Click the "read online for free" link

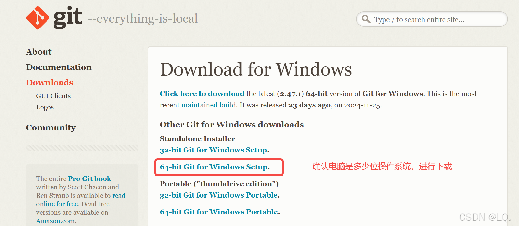coord(81,200)
